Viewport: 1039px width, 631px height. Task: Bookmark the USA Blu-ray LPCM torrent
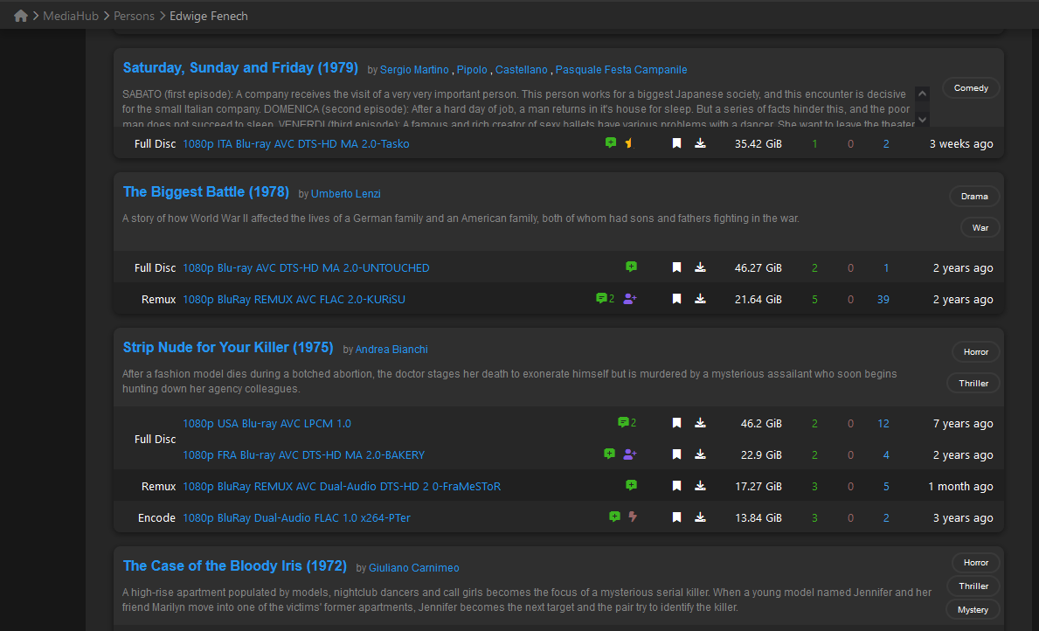[x=676, y=423]
